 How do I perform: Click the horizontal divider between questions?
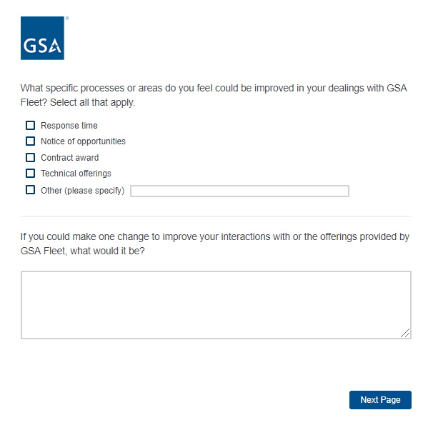click(x=216, y=216)
